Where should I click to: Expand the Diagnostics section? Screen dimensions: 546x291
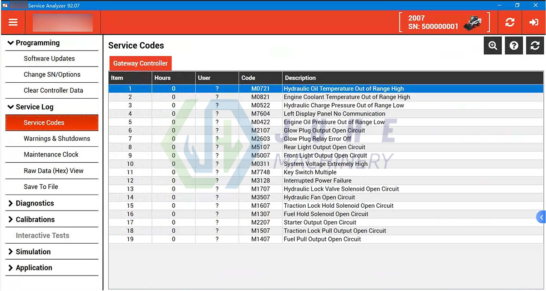coord(36,203)
